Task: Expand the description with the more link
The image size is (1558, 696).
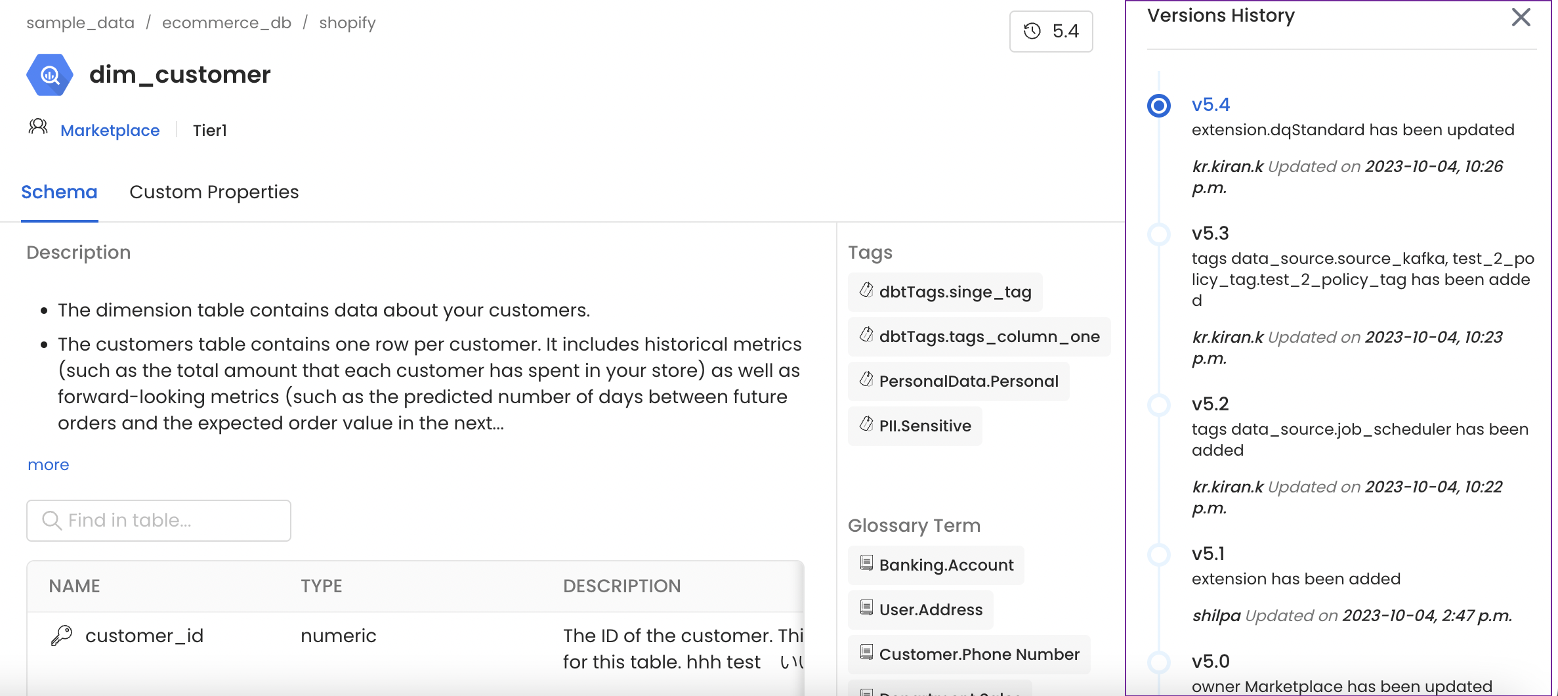Action: 48,465
